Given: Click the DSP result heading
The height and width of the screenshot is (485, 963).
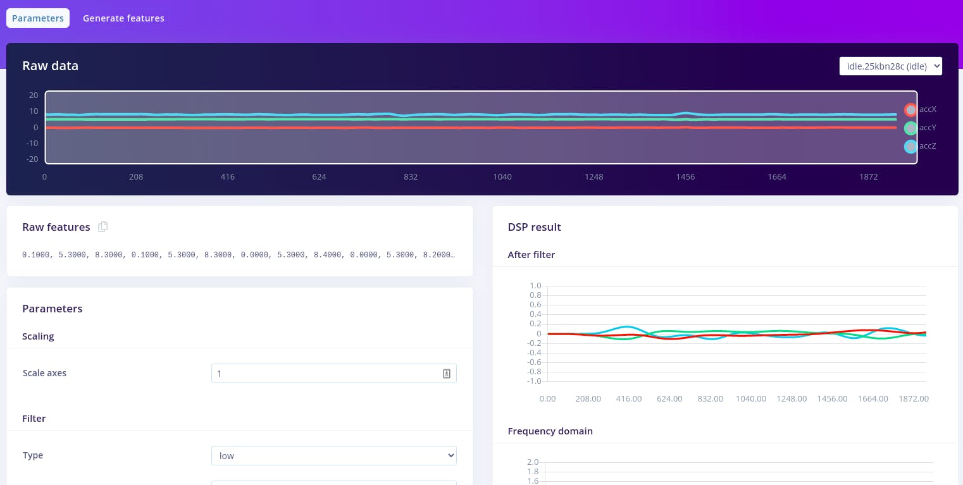Looking at the screenshot, I should pyautogui.click(x=534, y=227).
